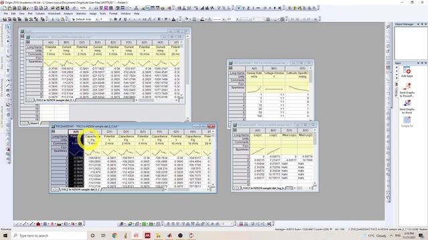Click the font color A swatch
This screenshot has width=428, height=240.
174,19
